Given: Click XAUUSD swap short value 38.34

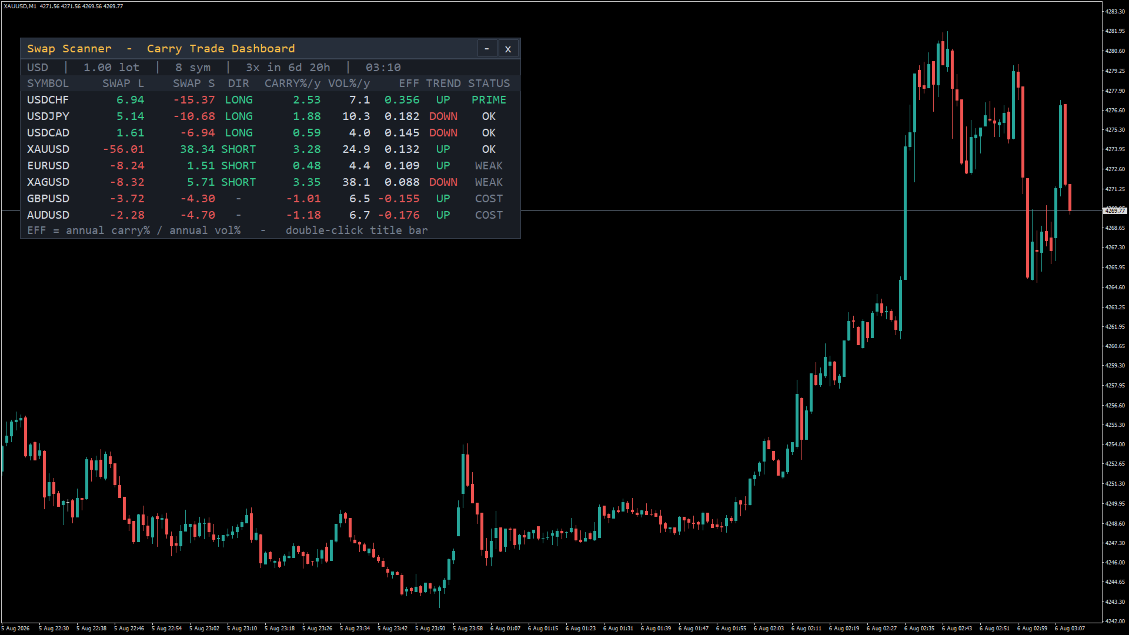Looking at the screenshot, I should pyautogui.click(x=198, y=149).
